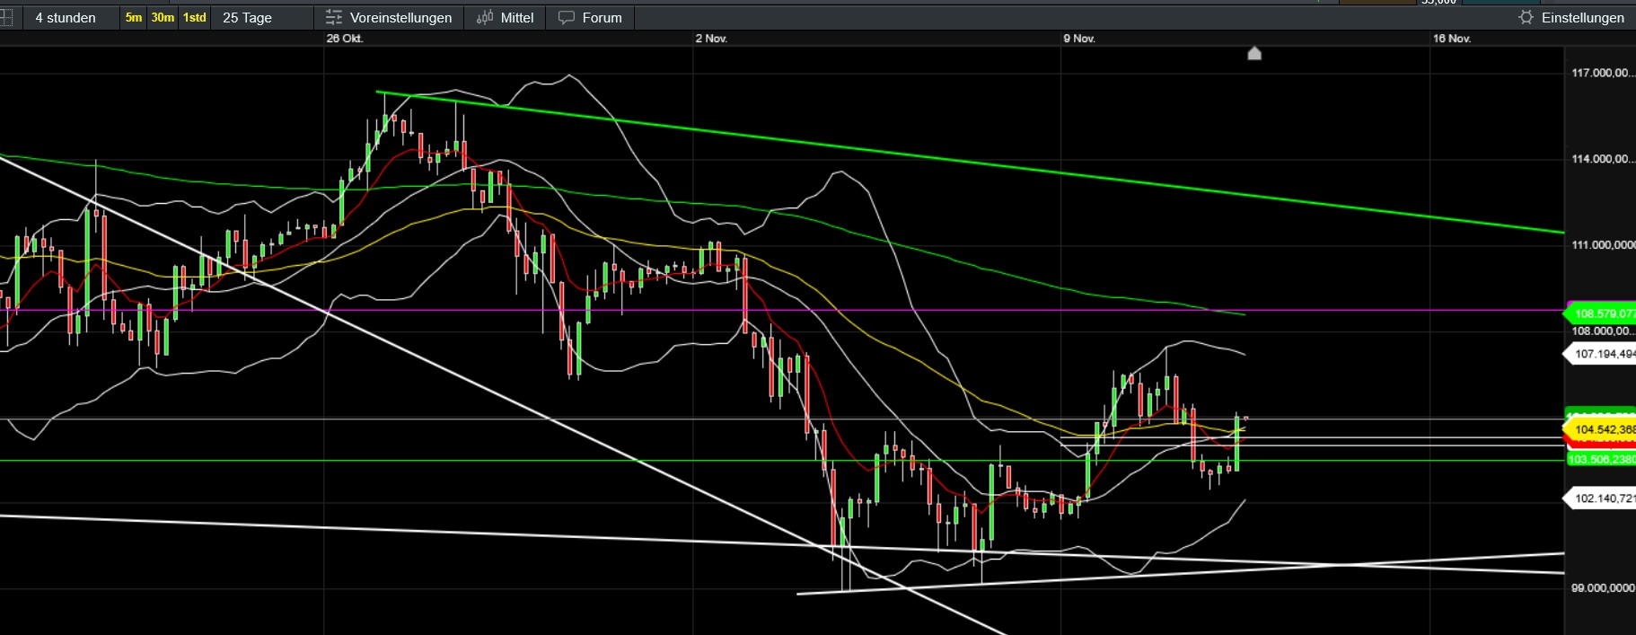
Task: Open the 25 Tage range dropdown
Action: coord(247,18)
